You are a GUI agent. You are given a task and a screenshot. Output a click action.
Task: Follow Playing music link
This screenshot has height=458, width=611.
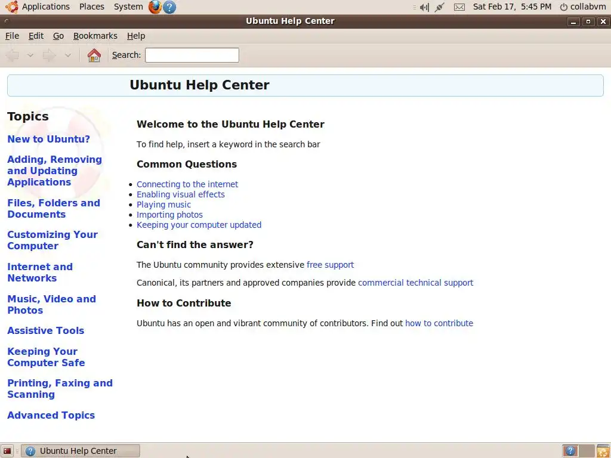coord(163,205)
